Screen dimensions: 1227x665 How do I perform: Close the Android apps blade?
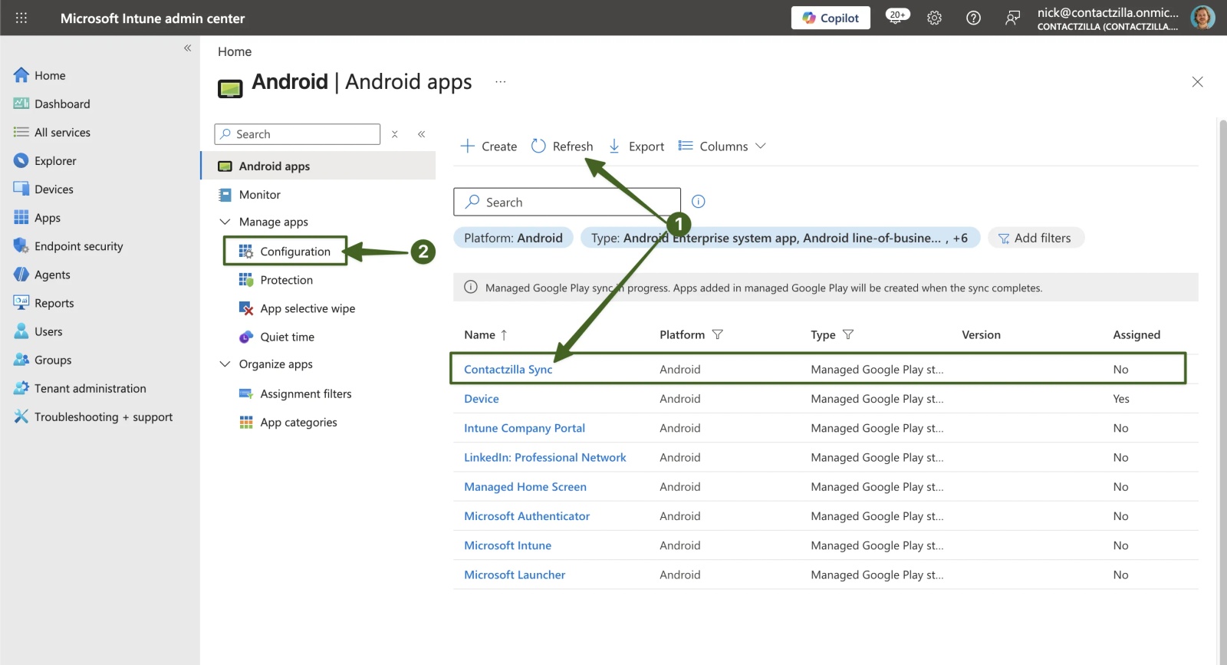click(1197, 82)
